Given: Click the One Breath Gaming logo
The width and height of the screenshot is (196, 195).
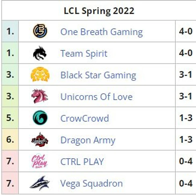Looking at the screenshot, I should pyautogui.click(x=40, y=31).
